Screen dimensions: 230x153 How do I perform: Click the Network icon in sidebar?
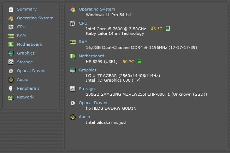pos(11,97)
